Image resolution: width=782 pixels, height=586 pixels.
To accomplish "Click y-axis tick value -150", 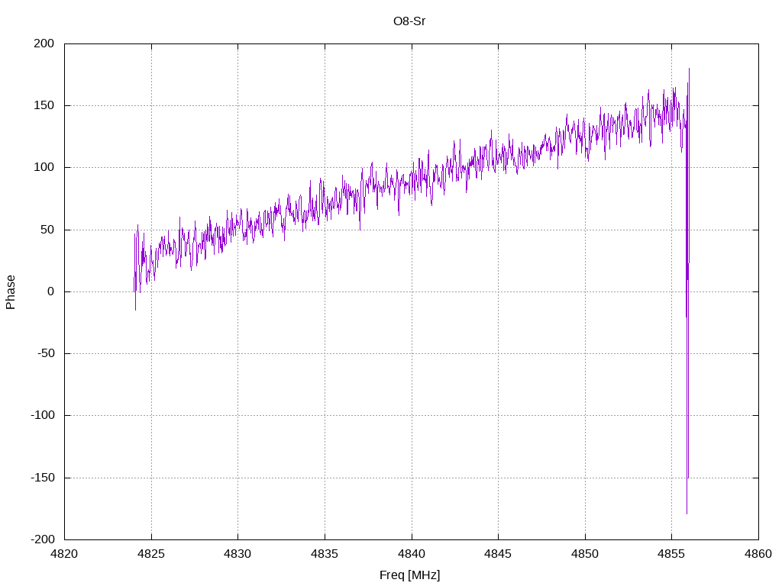I will pyautogui.click(x=43, y=478).
